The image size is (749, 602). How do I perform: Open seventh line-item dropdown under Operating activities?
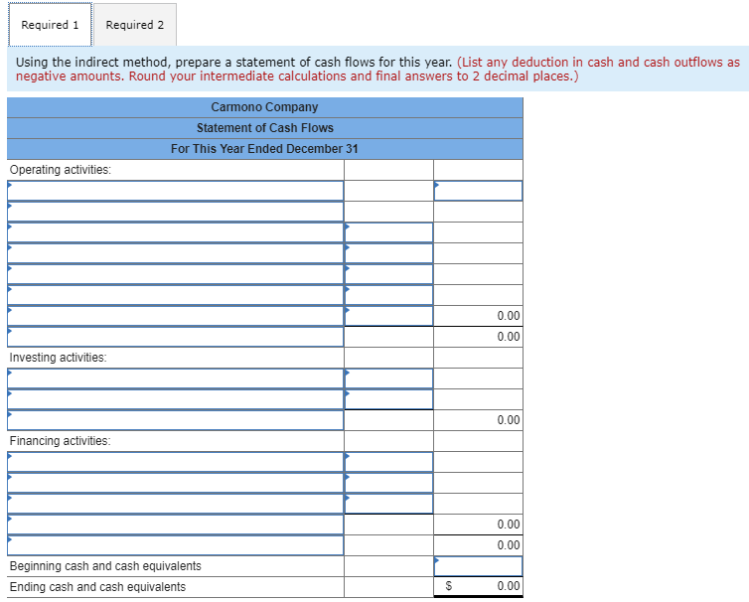click(175, 316)
